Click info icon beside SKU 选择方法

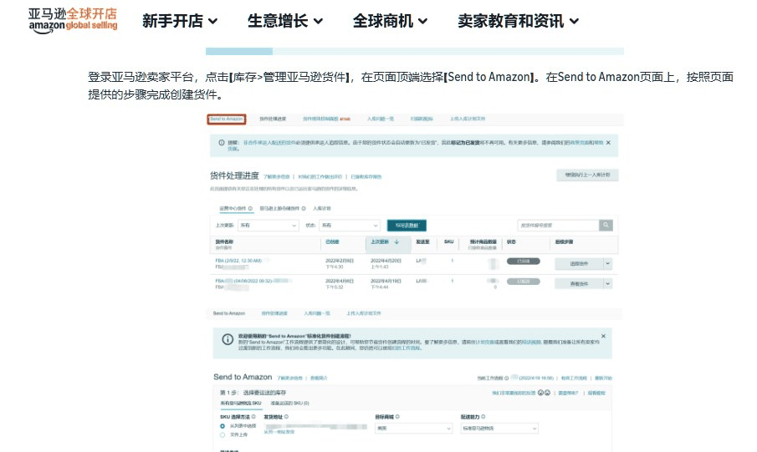coord(253,417)
